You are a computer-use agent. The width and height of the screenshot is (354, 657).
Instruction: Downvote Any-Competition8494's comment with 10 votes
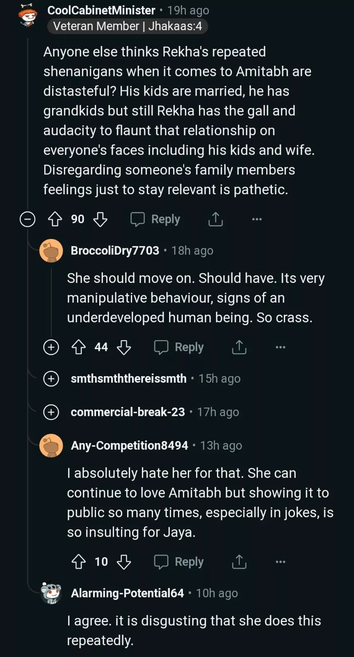click(x=124, y=562)
